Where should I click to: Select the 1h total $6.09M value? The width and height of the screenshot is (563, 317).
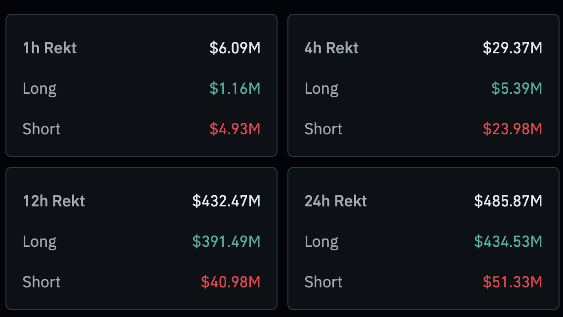235,48
